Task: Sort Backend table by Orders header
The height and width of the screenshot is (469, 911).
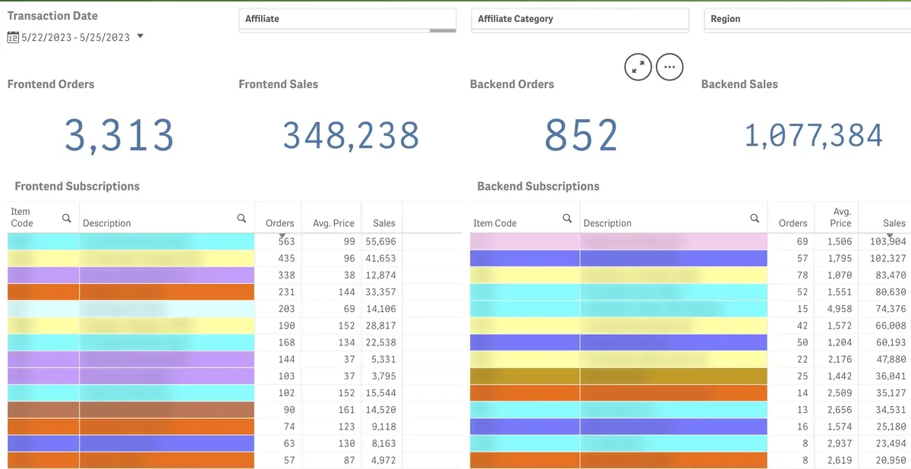Action: [x=793, y=223]
